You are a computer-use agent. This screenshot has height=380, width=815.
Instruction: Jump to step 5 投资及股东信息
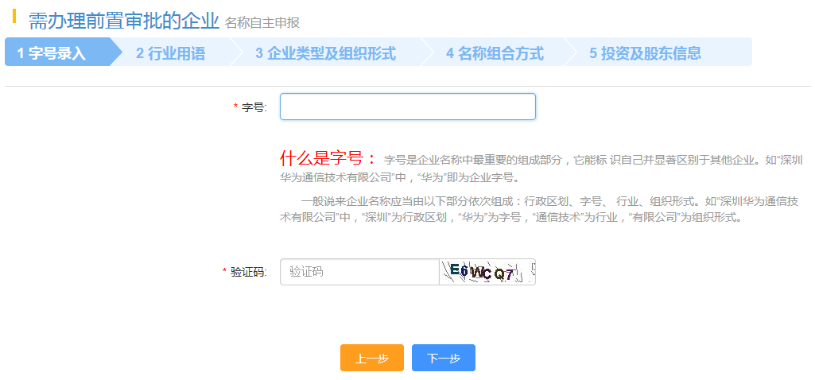(645, 53)
